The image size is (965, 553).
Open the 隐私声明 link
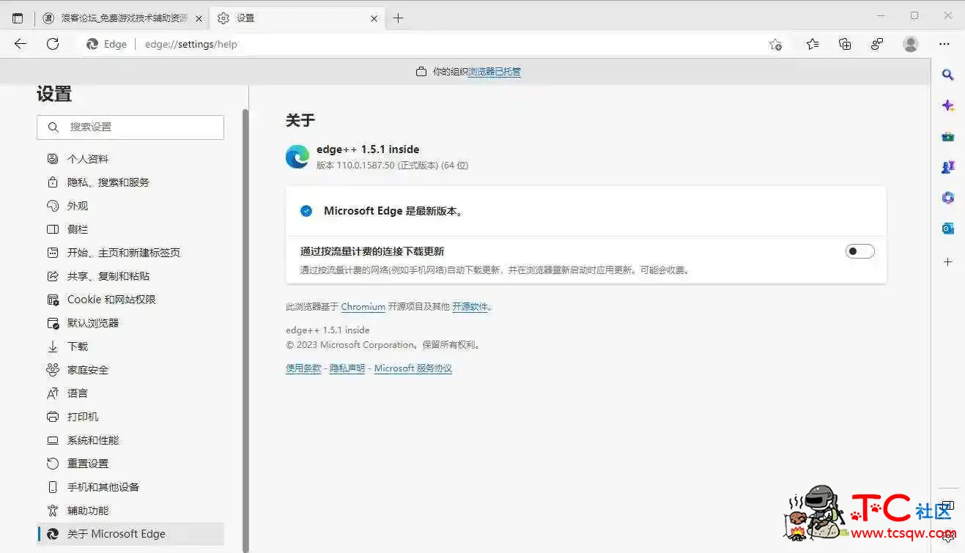pyautogui.click(x=347, y=368)
